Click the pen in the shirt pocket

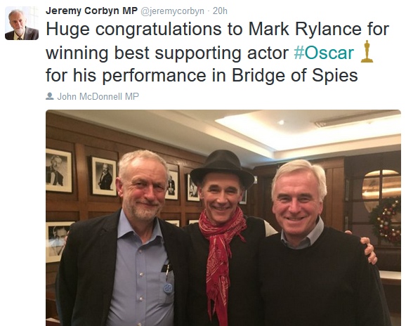pyautogui.click(x=168, y=272)
